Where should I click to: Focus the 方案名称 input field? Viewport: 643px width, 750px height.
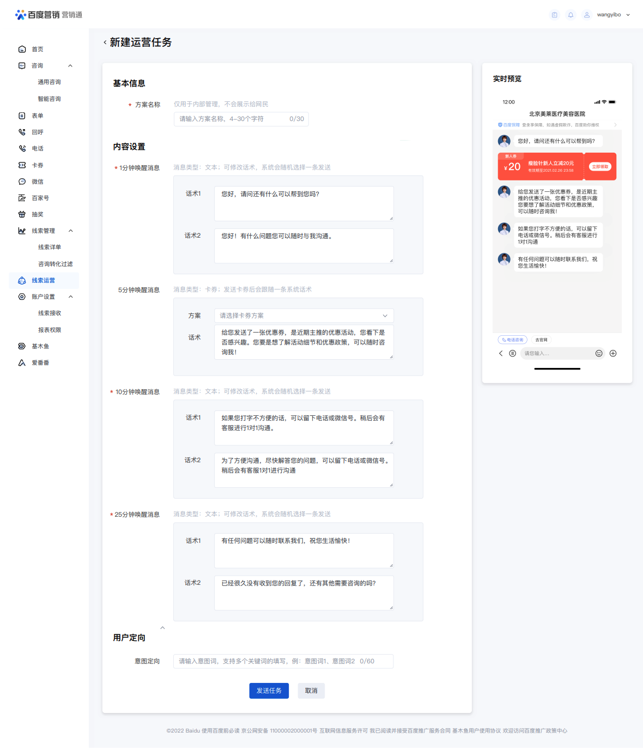(x=241, y=119)
